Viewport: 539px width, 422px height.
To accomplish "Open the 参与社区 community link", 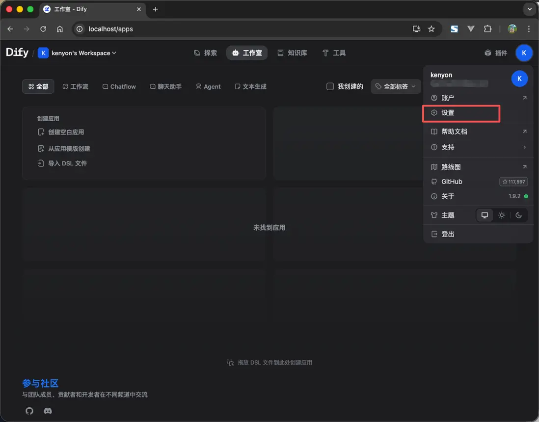I will tap(40, 383).
